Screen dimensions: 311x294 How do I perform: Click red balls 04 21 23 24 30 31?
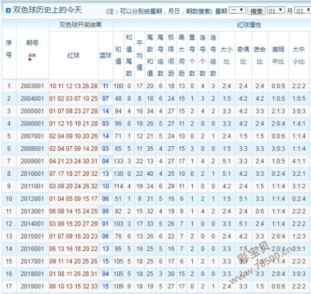point(74,161)
